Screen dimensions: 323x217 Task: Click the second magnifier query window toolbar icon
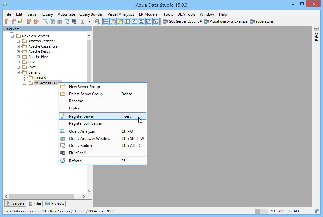(52, 21)
